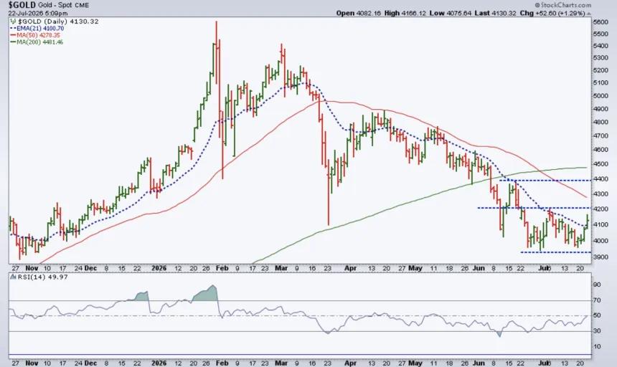
Task: Click the 3900 price axis label
Action: 600,257
